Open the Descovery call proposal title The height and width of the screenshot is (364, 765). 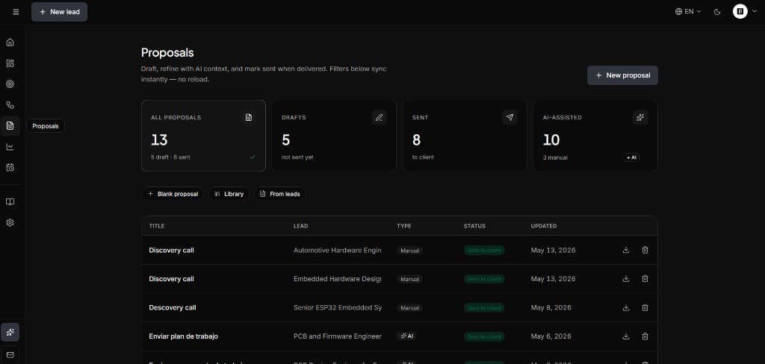pos(173,307)
